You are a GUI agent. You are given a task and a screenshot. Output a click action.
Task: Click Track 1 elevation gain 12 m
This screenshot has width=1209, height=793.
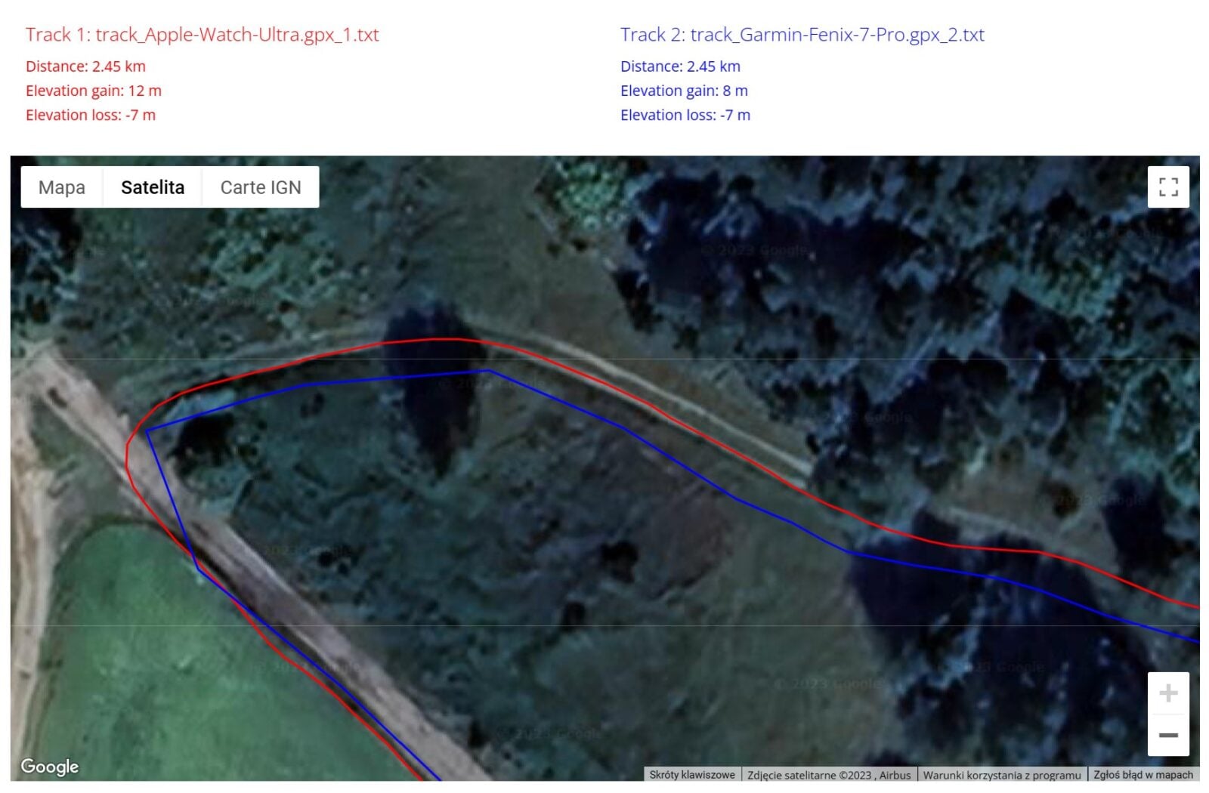coord(94,91)
